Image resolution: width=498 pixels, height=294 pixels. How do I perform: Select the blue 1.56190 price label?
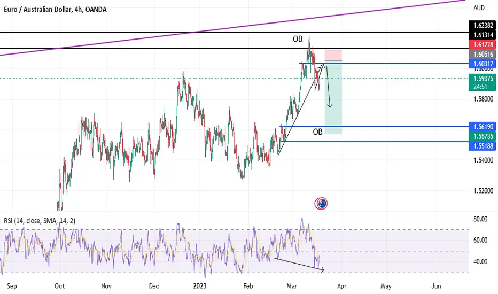click(482, 127)
